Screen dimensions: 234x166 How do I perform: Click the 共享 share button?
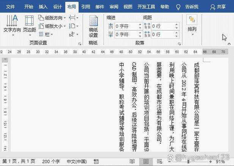click(x=218, y=7)
